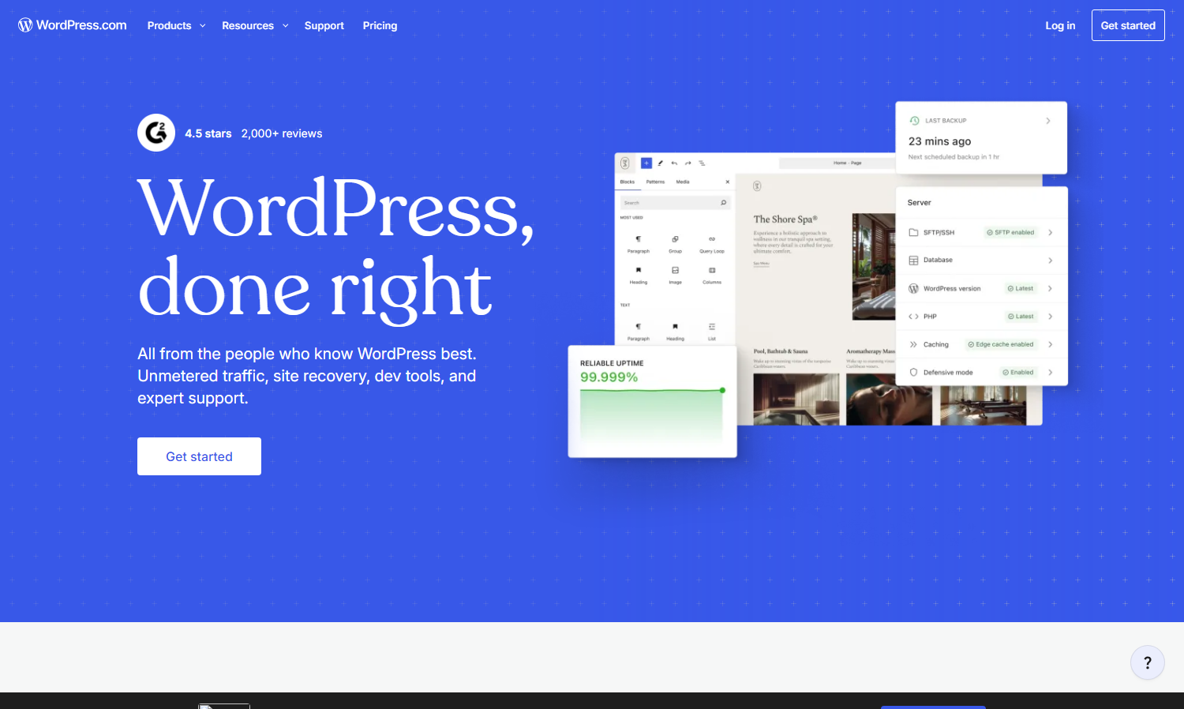Image resolution: width=1184 pixels, height=709 pixels.
Task: Expand the WordPress version row chevron
Action: pos(1051,288)
